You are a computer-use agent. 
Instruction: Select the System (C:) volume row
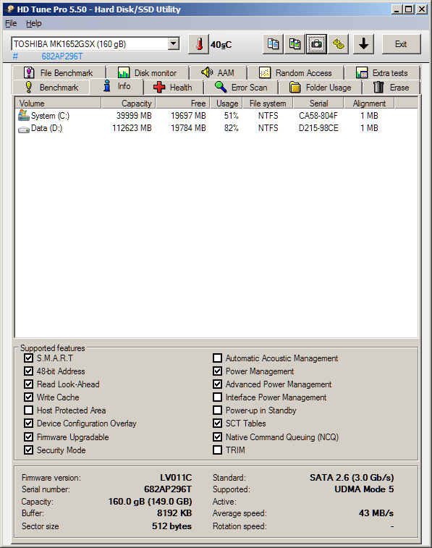pyautogui.click(x=216, y=116)
